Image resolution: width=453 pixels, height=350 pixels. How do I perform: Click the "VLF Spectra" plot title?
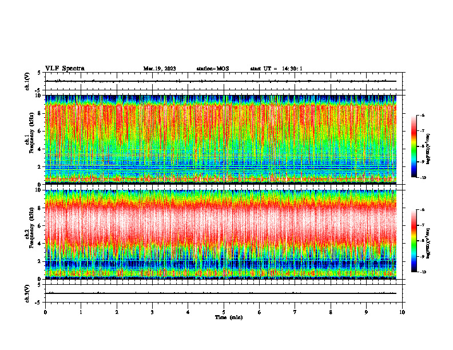coord(65,69)
